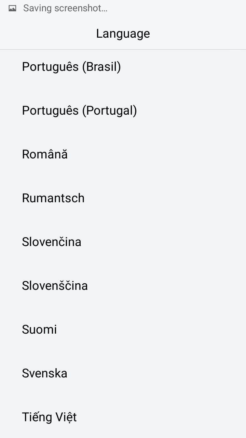Viewport: 246px width, 438px height.
Task: Select Português (Brasil) language
Action: pos(123,67)
